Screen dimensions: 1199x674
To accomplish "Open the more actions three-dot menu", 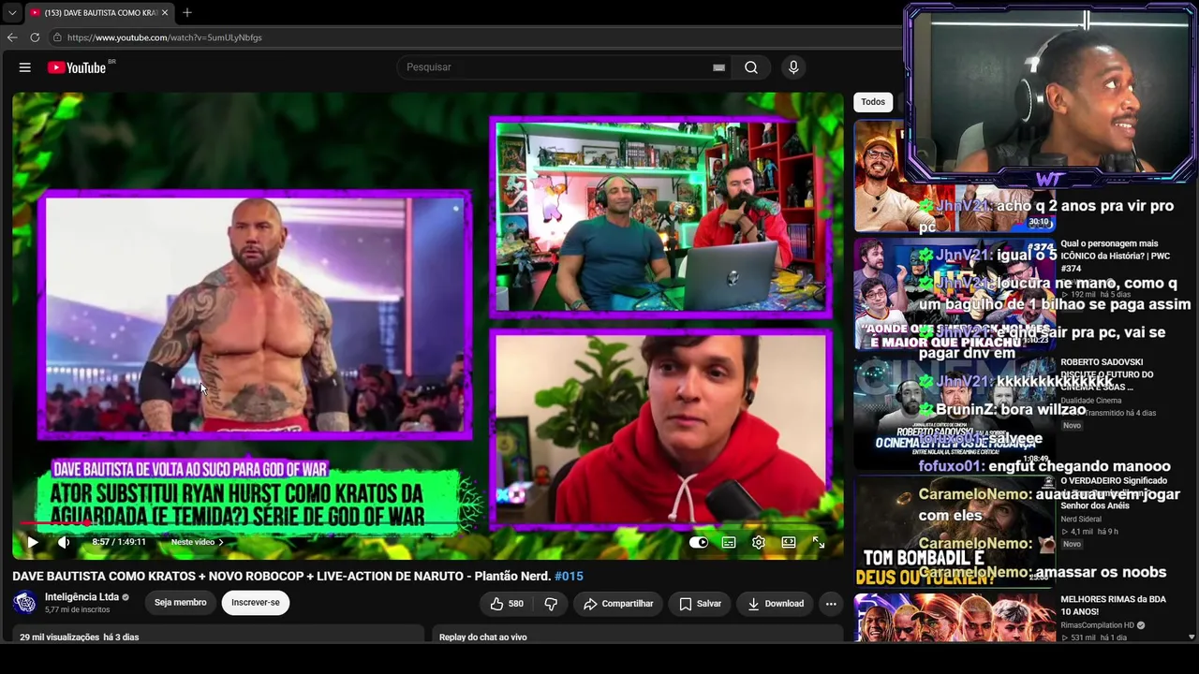I will (x=831, y=604).
